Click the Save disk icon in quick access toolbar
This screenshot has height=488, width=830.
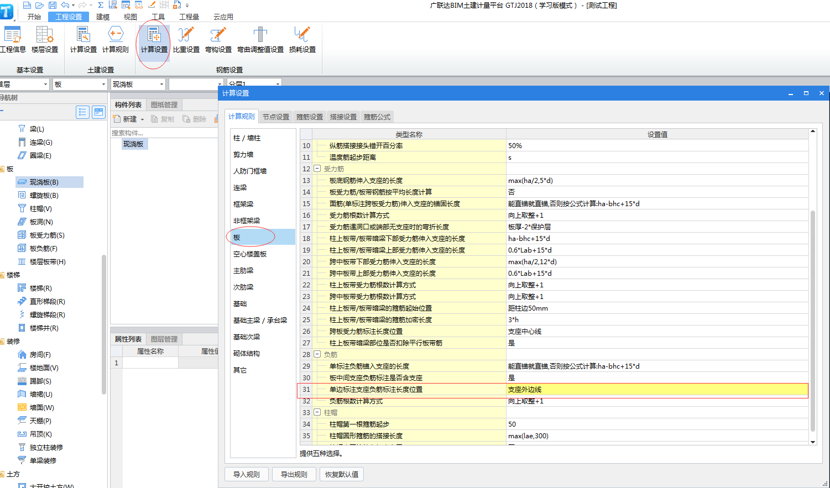click(x=52, y=5)
